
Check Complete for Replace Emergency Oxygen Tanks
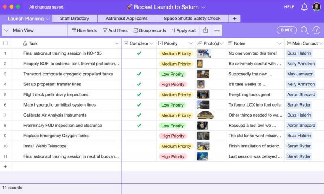tap(139, 136)
